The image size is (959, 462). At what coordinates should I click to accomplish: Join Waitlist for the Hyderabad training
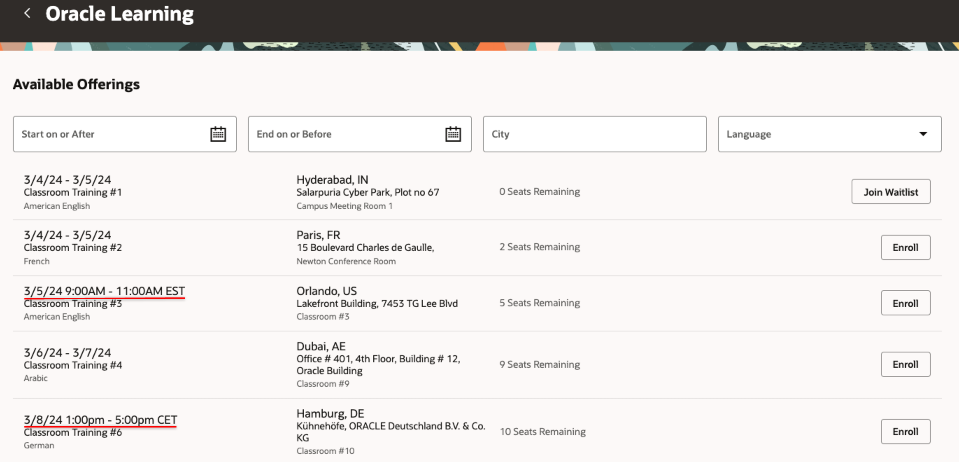point(890,192)
